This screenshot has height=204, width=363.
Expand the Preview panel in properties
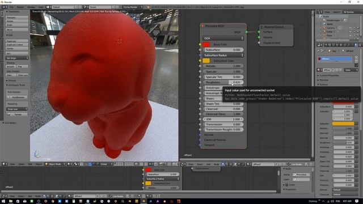(x=323, y=80)
